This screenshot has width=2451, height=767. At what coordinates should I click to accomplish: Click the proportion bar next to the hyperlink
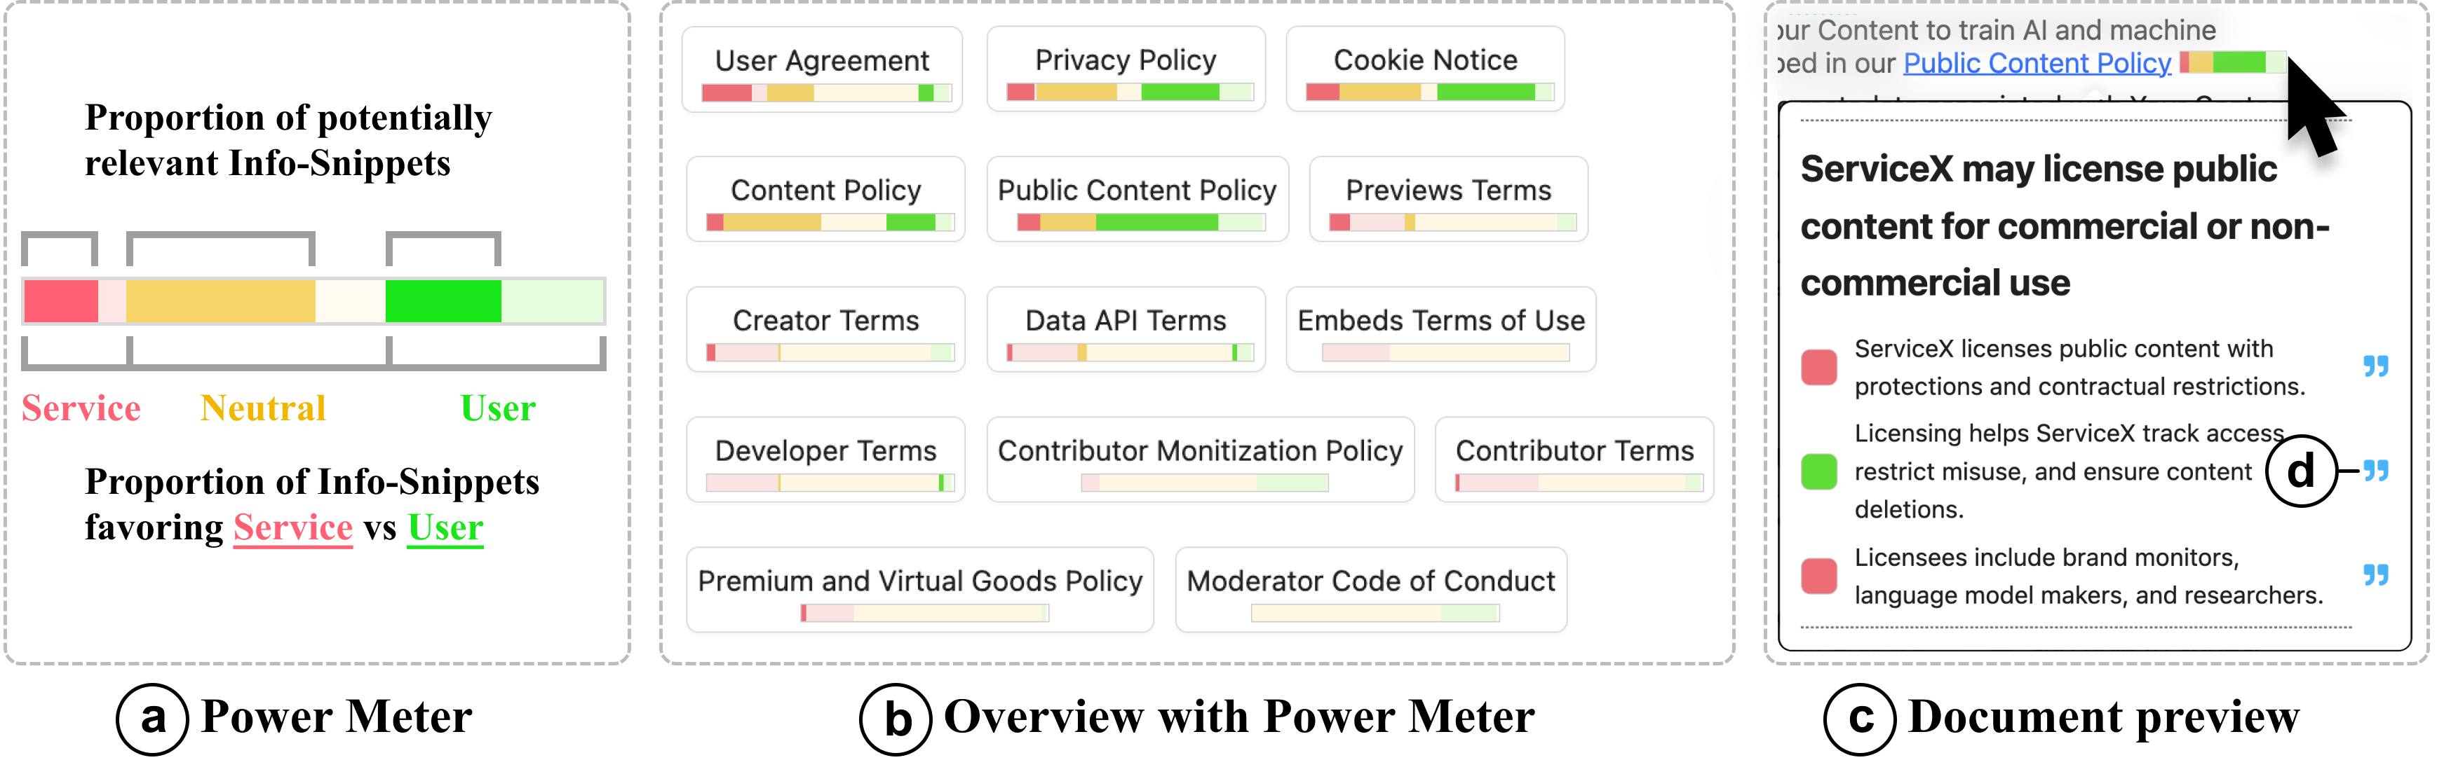[x=2232, y=63]
